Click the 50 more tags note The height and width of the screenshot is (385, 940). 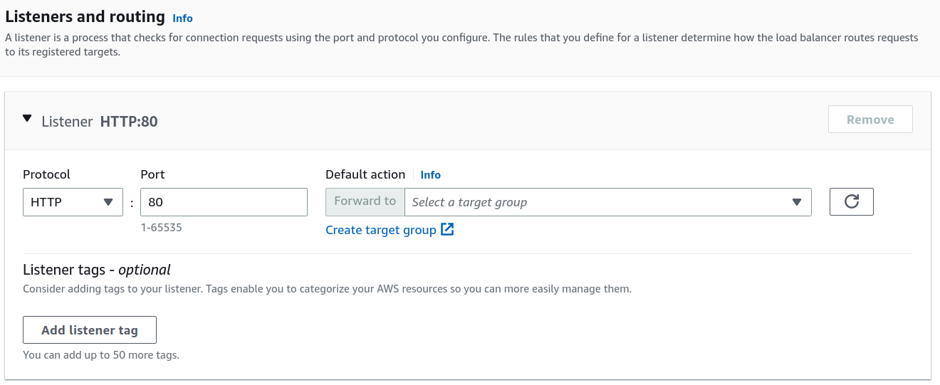101,354
